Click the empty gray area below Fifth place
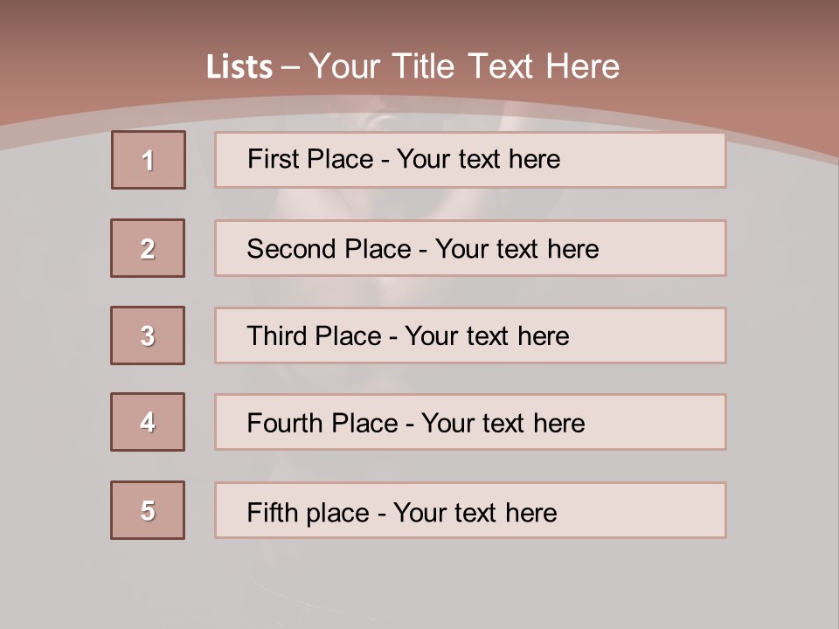This screenshot has width=839, height=629. pos(419,581)
